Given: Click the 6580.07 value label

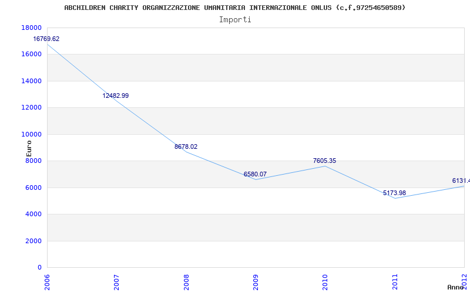Looking at the screenshot, I should coord(255,174).
